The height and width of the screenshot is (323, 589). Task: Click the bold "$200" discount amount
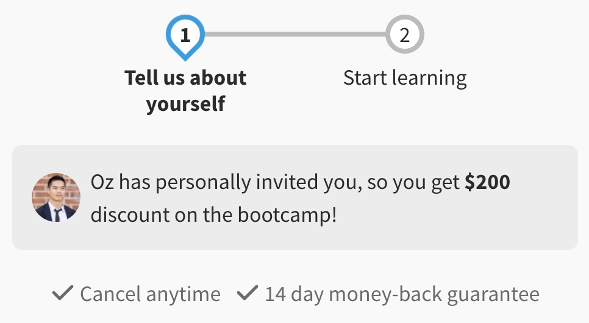pos(487,182)
